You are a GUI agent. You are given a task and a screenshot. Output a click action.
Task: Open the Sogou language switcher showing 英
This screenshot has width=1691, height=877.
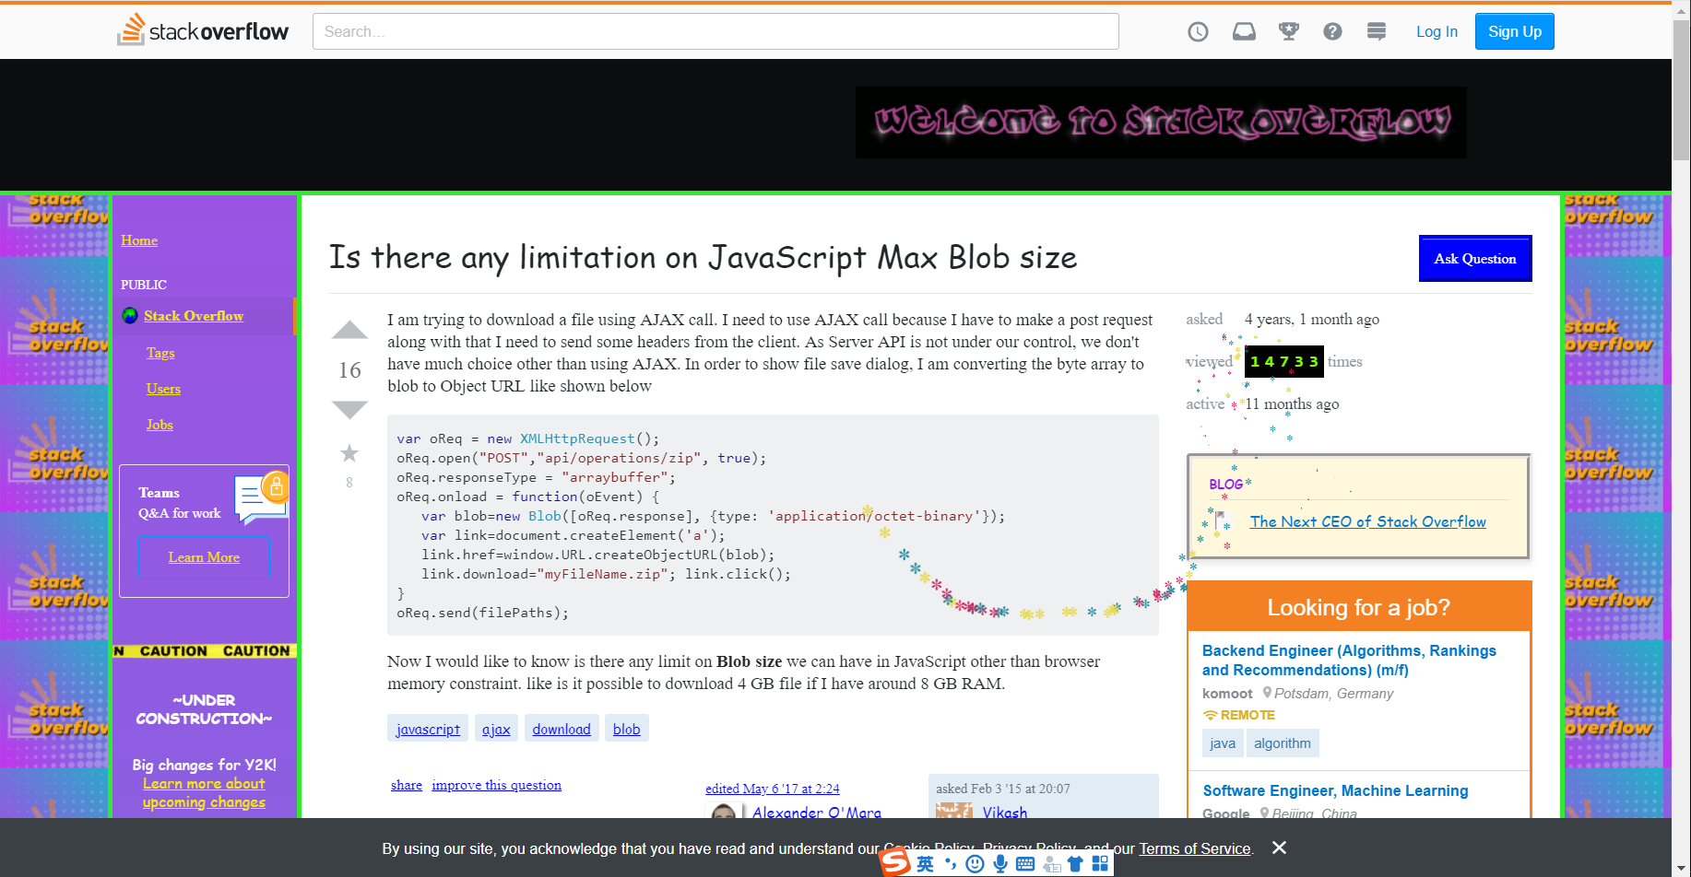click(x=925, y=864)
